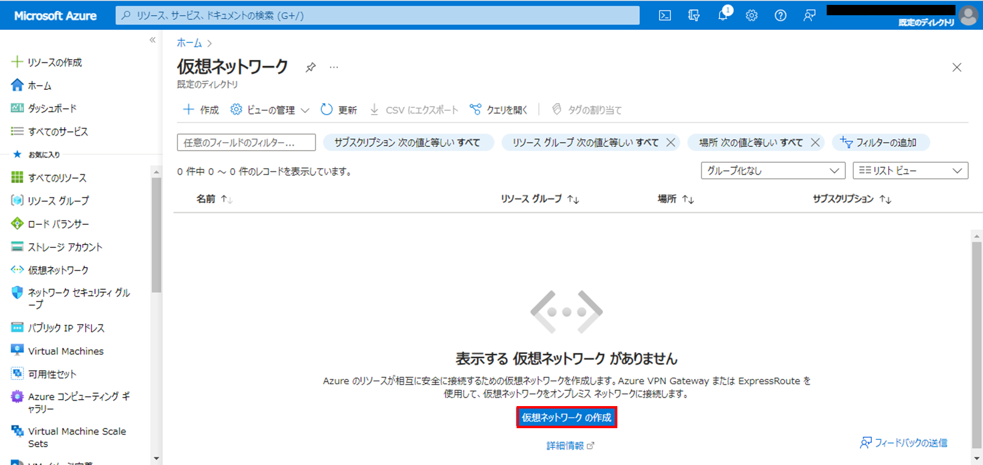Click sidebar scrollbar up arrow
Screen dimensions: 983x465
coord(156,172)
